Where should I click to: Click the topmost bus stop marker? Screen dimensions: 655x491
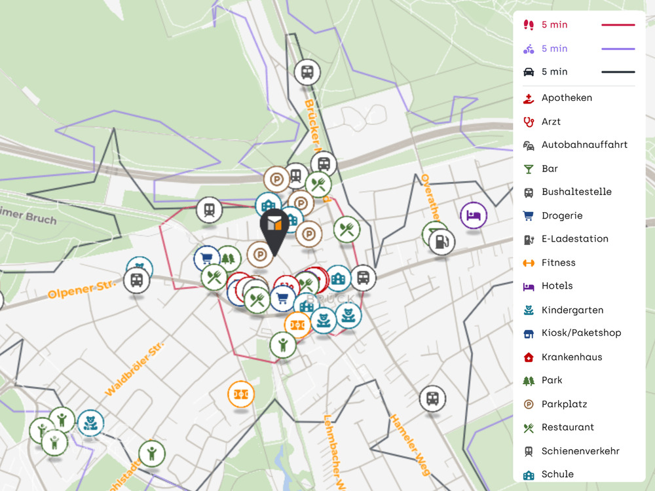[307, 71]
